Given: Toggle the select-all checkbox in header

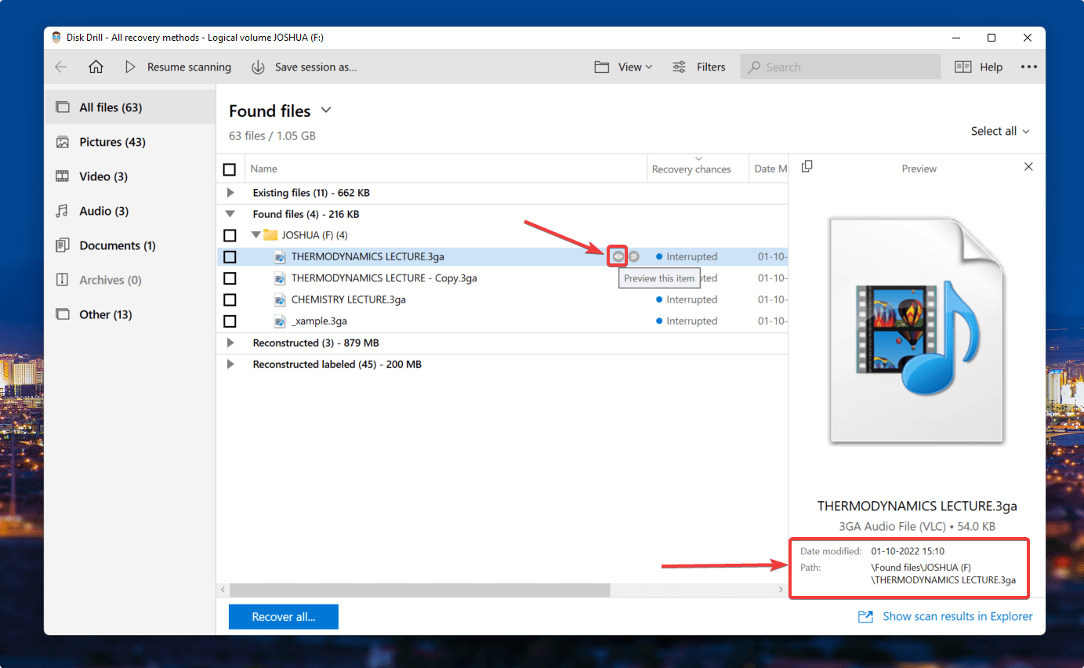Looking at the screenshot, I should [x=230, y=169].
